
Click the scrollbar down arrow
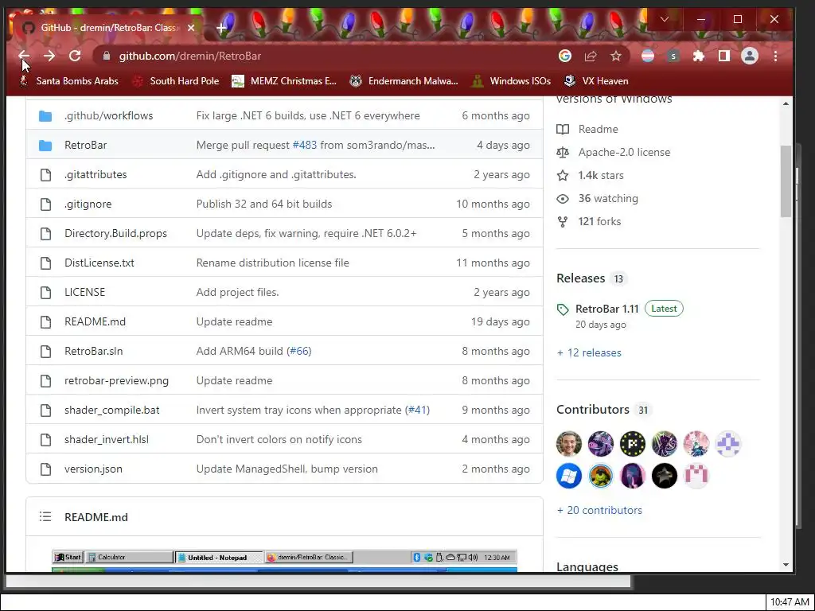point(786,565)
